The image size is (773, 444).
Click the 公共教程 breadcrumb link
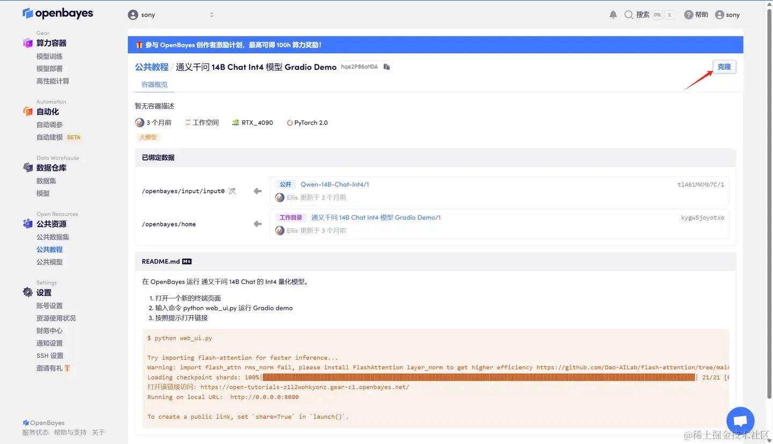click(x=151, y=67)
